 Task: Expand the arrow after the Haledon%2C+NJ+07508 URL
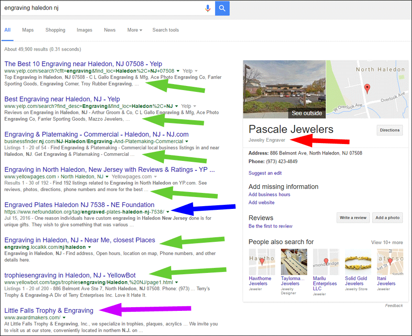coord(178,71)
